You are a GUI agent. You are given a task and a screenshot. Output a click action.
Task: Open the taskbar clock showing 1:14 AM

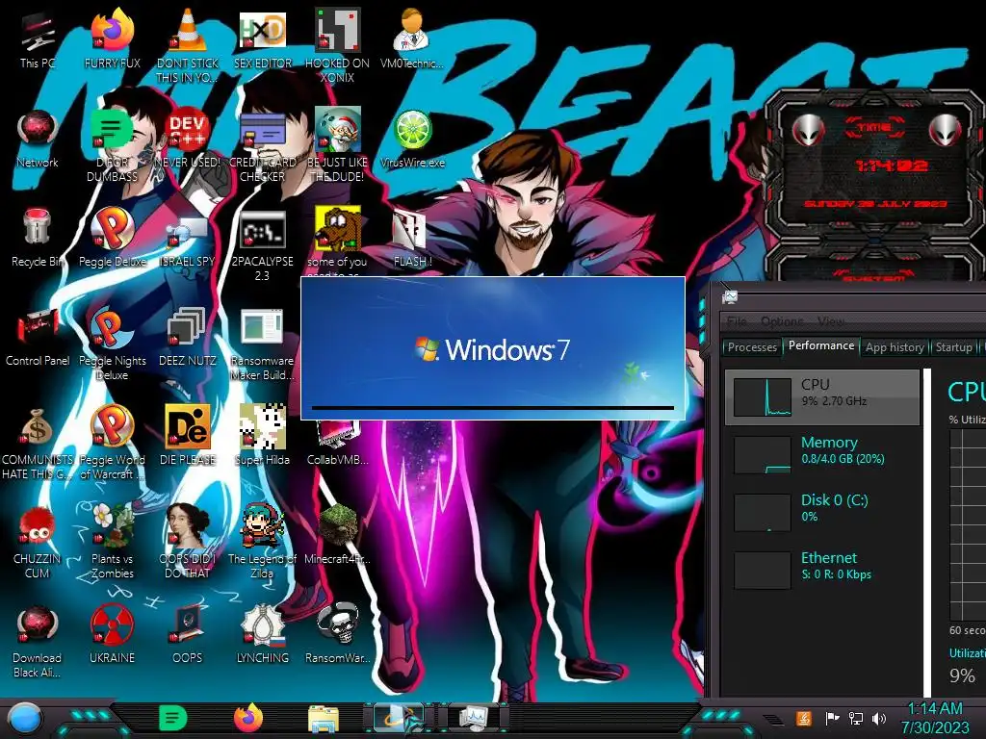click(935, 718)
